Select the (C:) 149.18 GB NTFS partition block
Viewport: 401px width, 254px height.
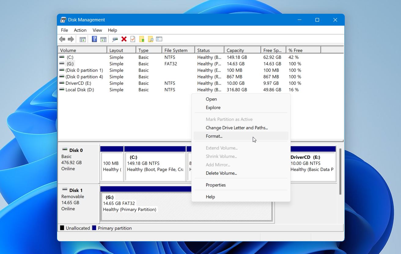pyautogui.click(x=155, y=164)
